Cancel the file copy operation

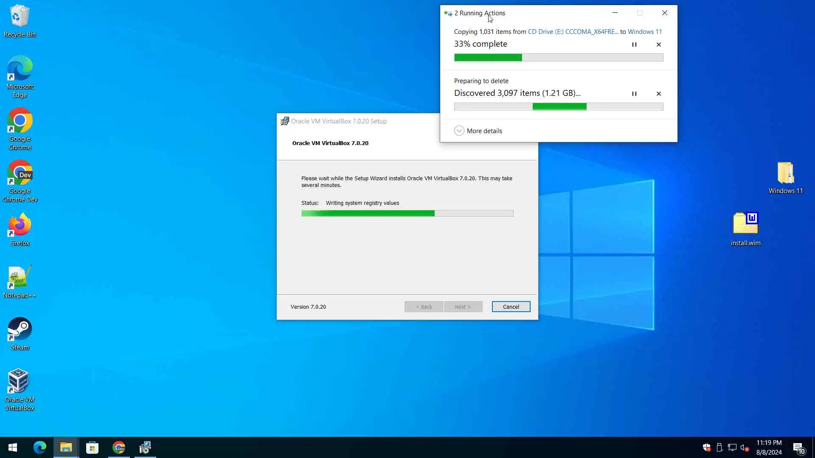tap(659, 45)
